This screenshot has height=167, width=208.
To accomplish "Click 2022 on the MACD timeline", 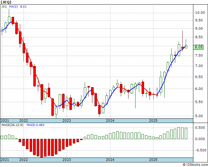I will click(24, 160).
